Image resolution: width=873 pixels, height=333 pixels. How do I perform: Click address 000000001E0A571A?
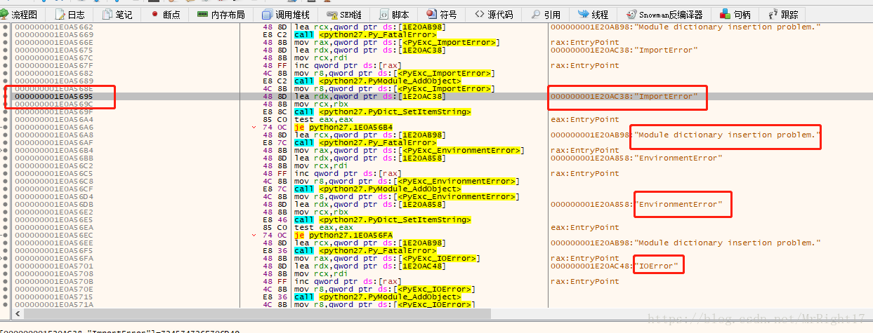point(54,304)
